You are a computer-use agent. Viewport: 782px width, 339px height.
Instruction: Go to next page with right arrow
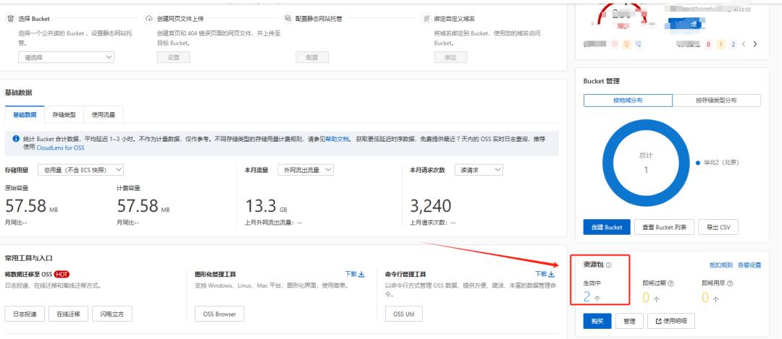pos(755,44)
